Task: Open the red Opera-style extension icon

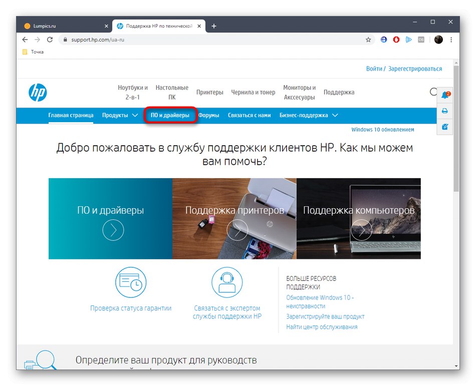Action: click(x=396, y=40)
